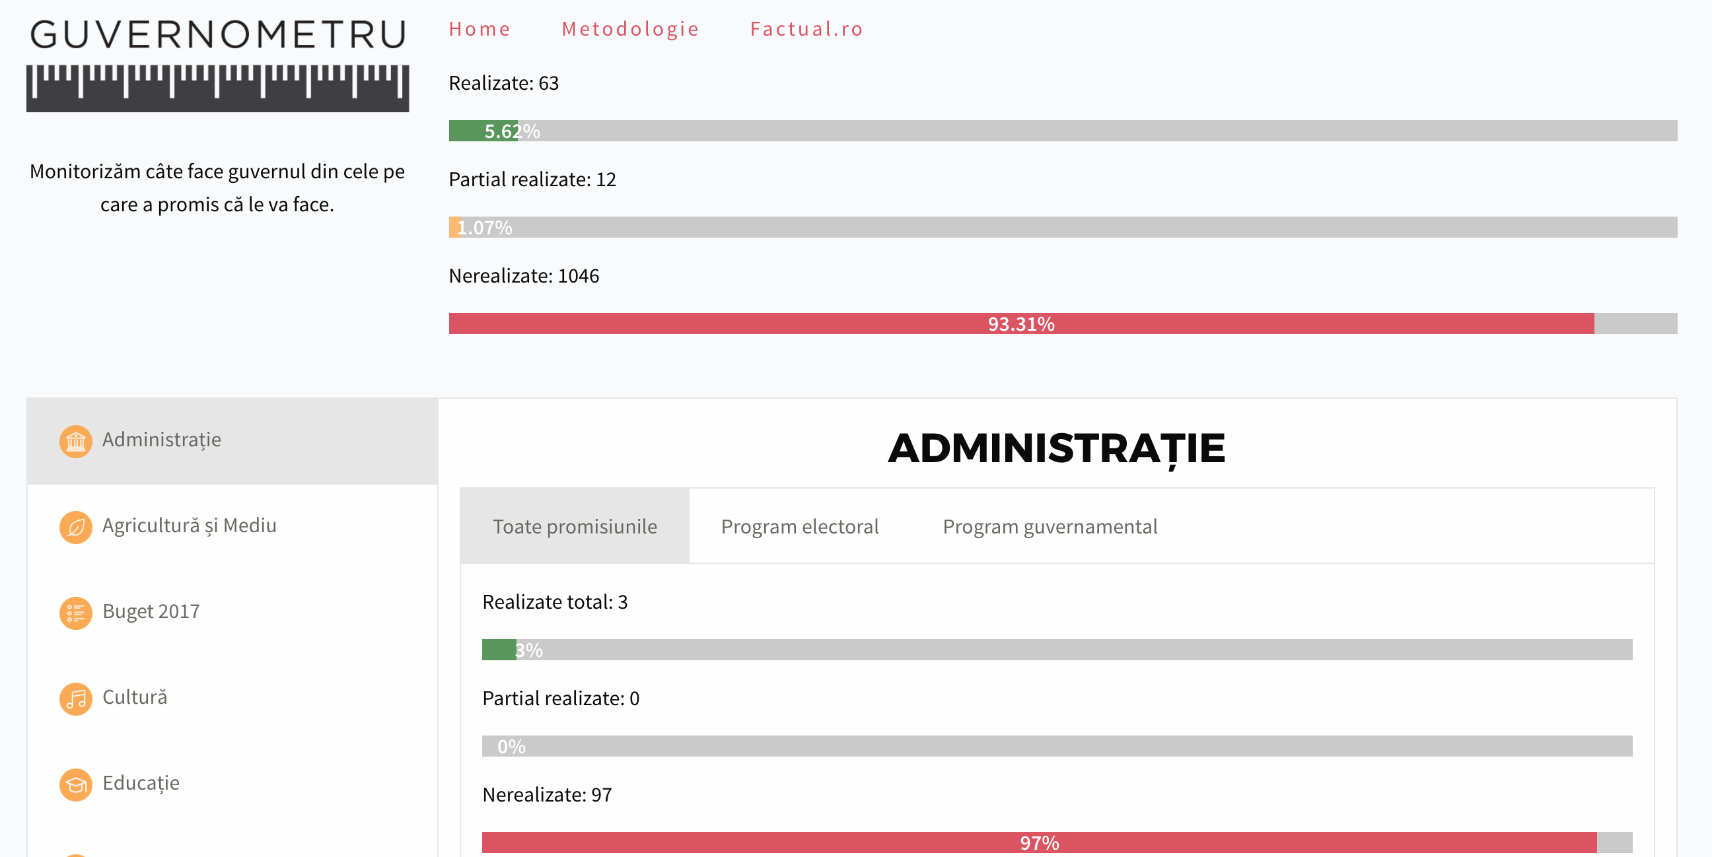The image size is (1712, 857).
Task: Click the green 5.62% Realizate progress bar
Action: [483, 131]
